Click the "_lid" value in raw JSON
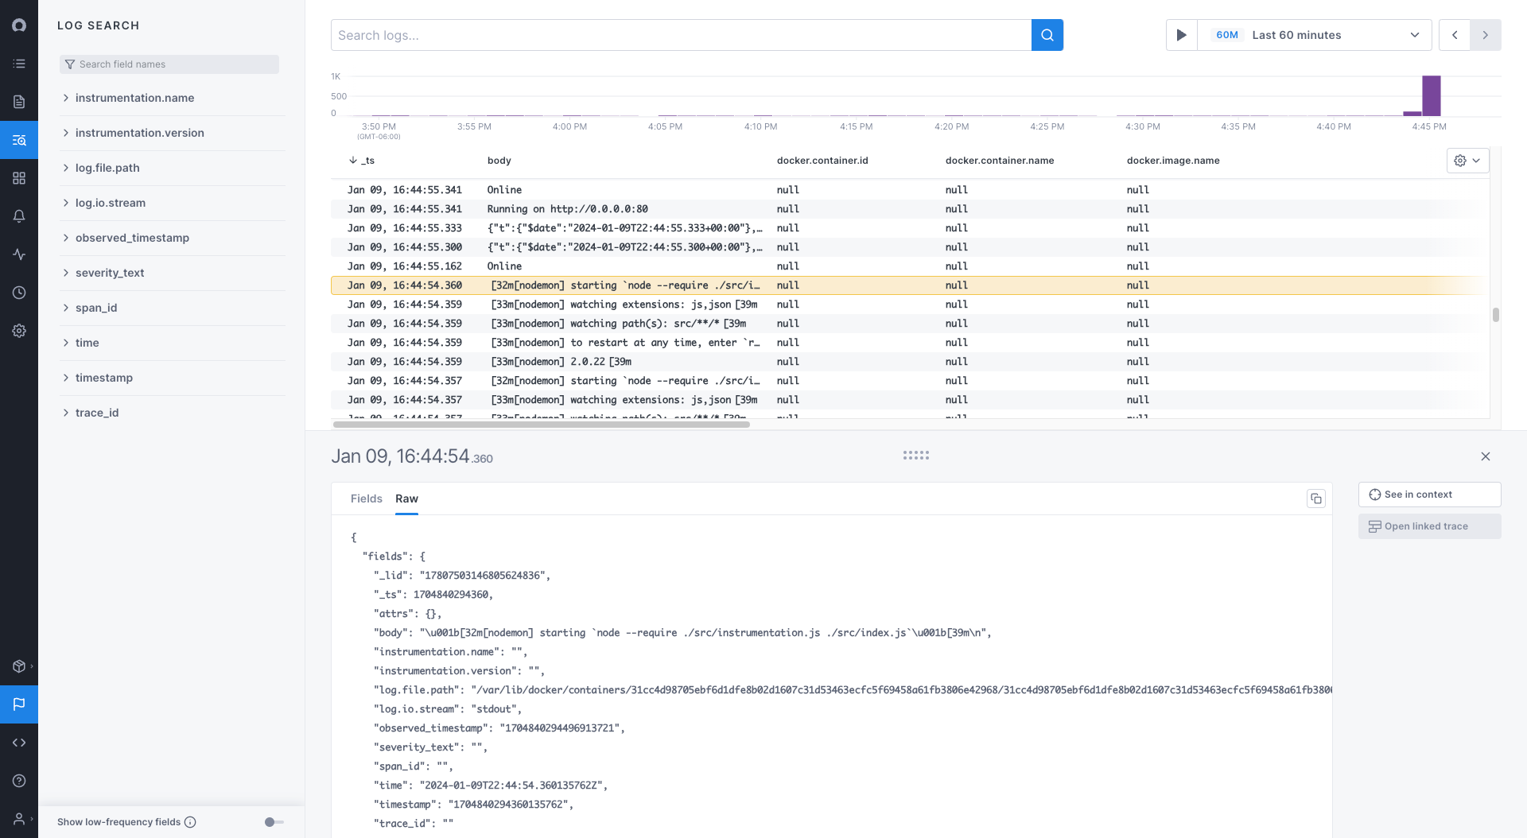 click(484, 576)
